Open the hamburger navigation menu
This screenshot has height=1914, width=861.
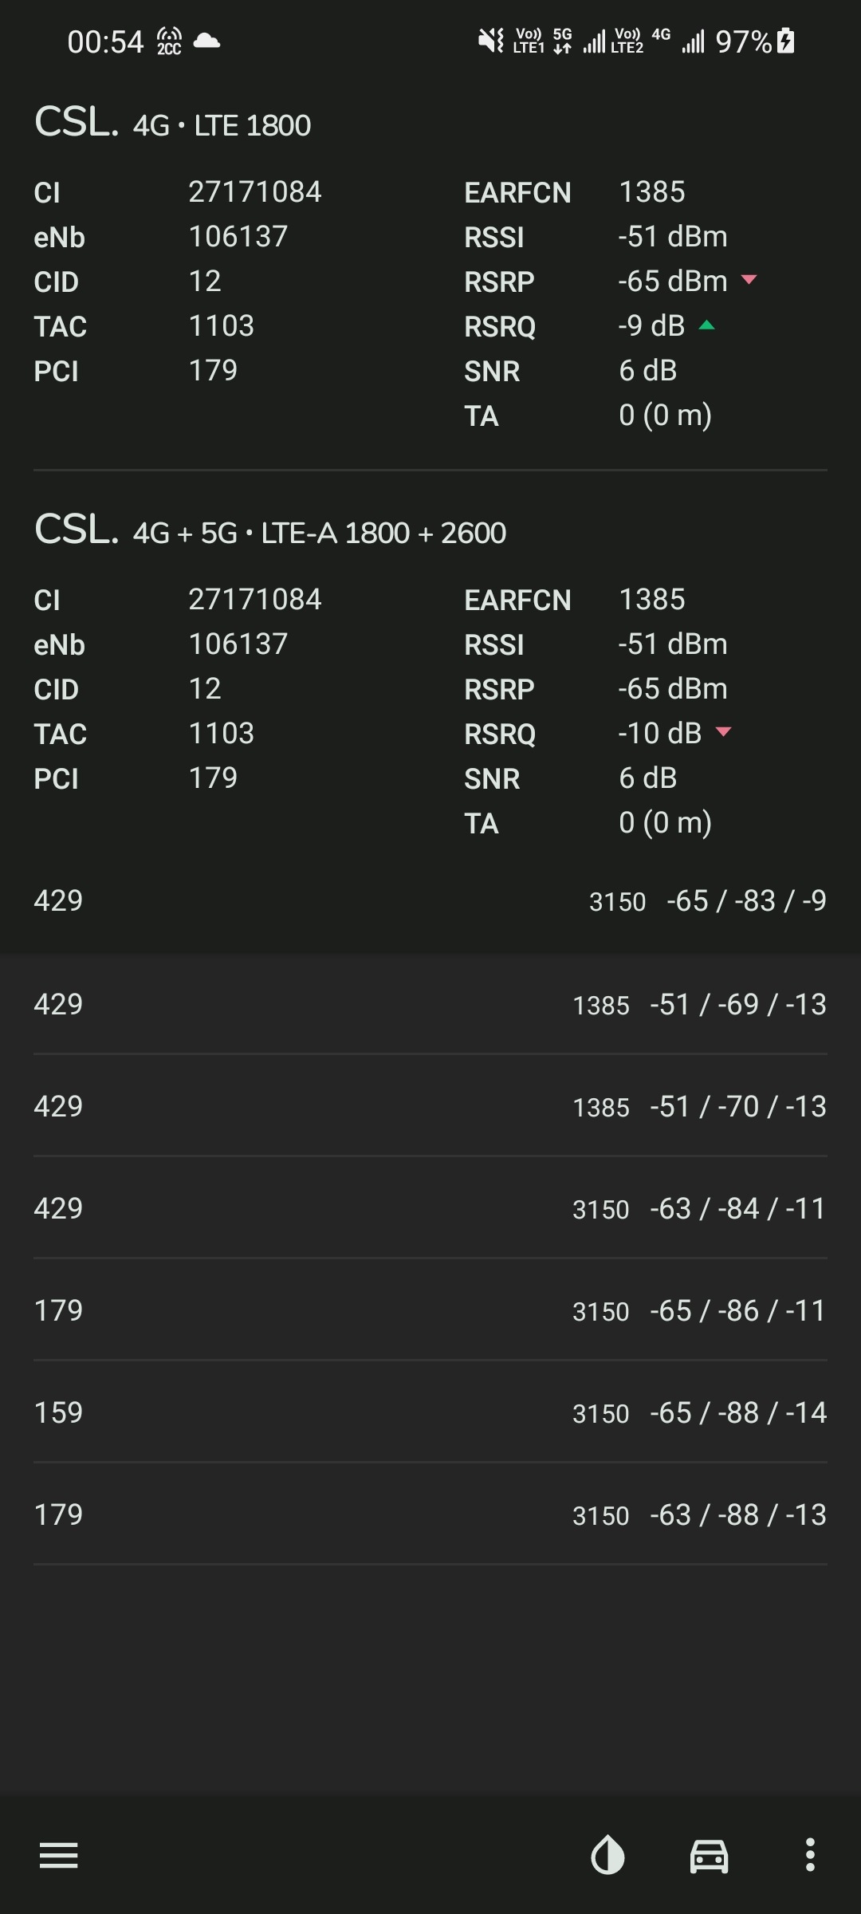59,1855
